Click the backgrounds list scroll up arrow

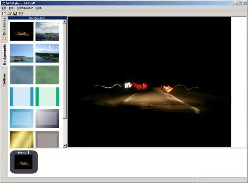(x=65, y=22)
